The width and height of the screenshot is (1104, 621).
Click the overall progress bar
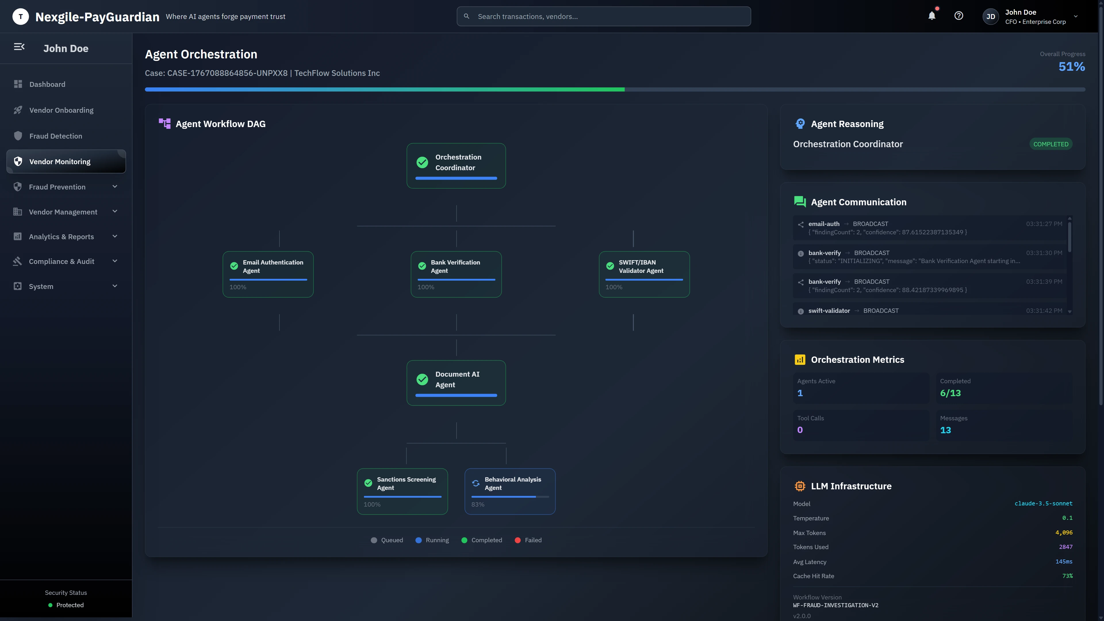615,89
